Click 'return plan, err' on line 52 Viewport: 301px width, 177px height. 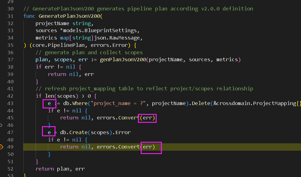(60, 169)
